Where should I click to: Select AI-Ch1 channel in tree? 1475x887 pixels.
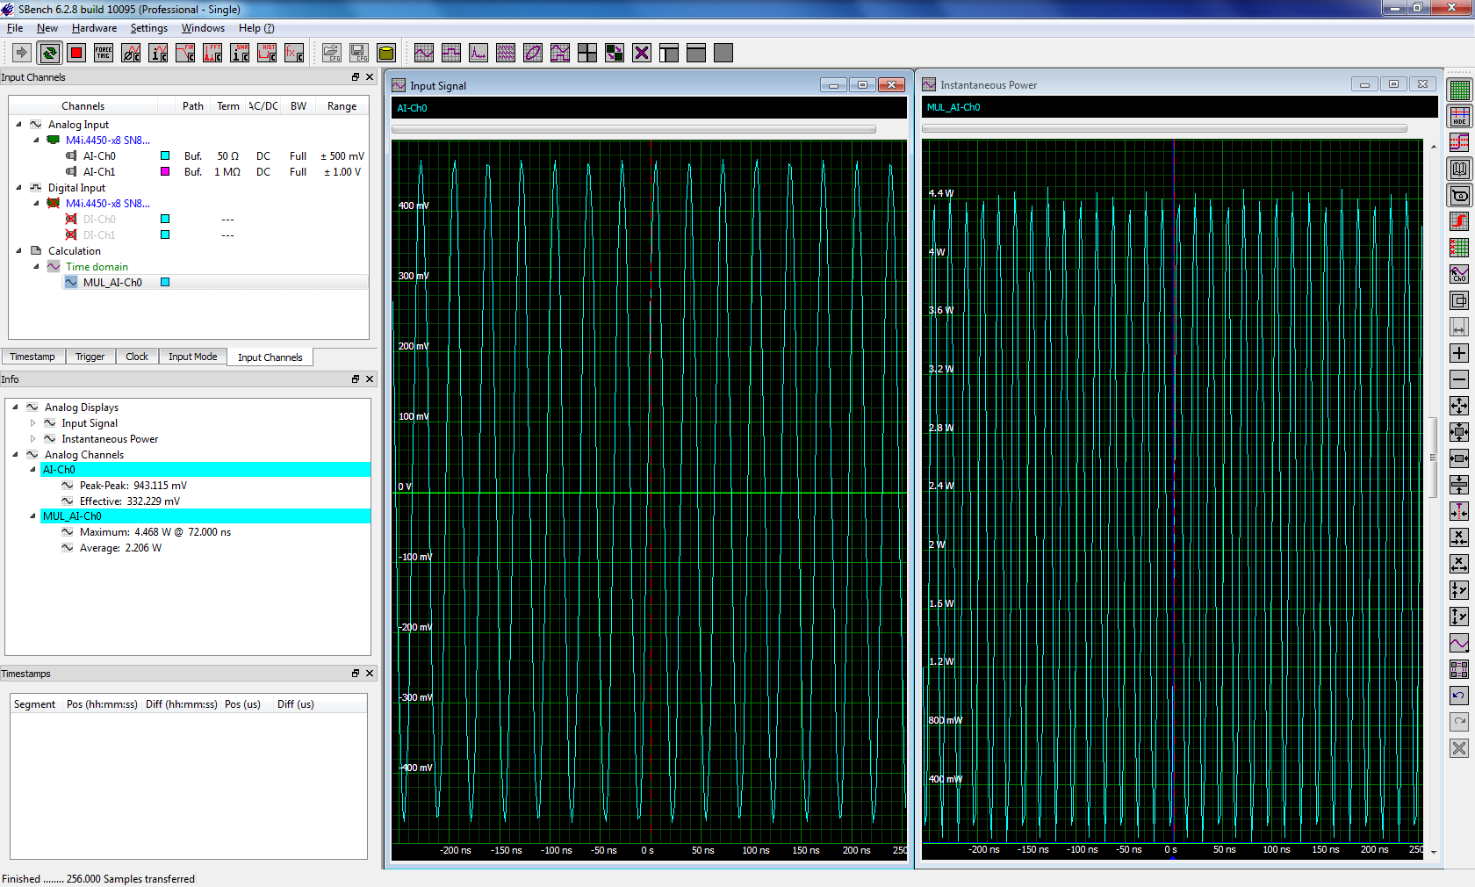(x=99, y=172)
